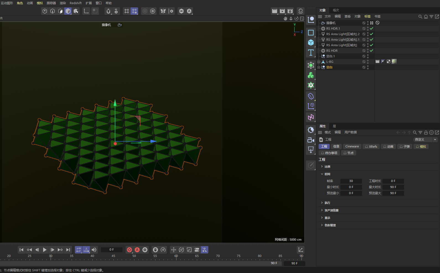Click the XRefs button
Image resolution: width=440 pixels, height=273 pixels.
[x=371, y=147]
